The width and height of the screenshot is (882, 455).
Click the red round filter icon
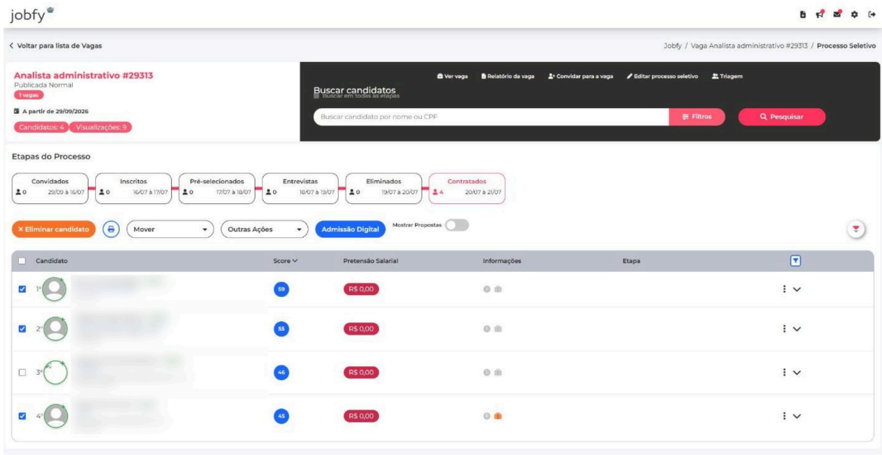point(856,229)
